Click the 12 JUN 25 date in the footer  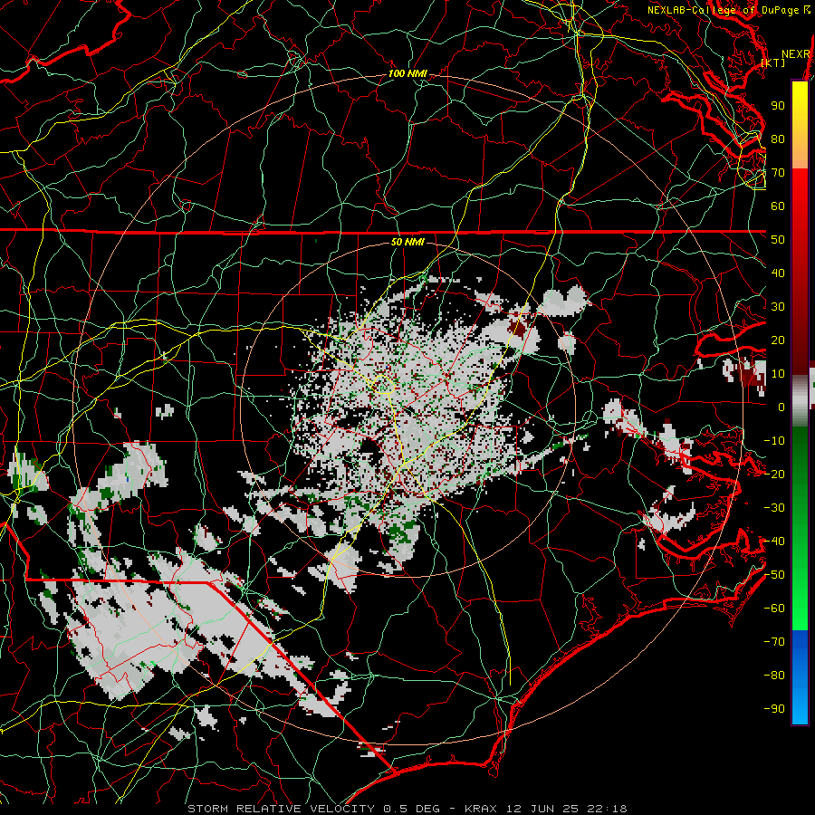(x=542, y=809)
